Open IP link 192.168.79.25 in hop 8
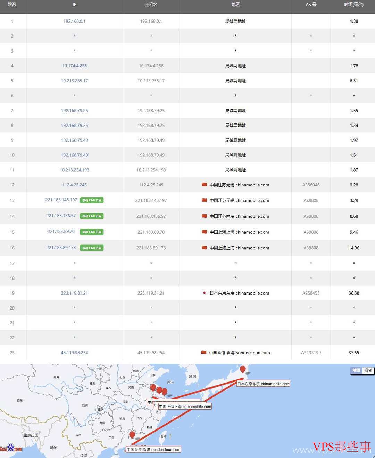 (x=74, y=125)
